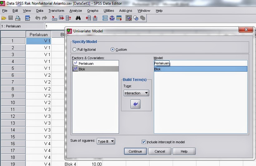Open the File menu
Viewport: 256px width, 166px height.
point(5,11)
